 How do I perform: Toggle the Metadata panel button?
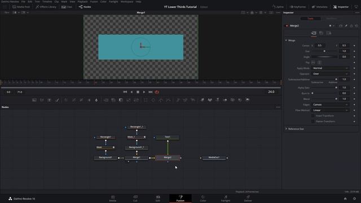tap(320, 7)
